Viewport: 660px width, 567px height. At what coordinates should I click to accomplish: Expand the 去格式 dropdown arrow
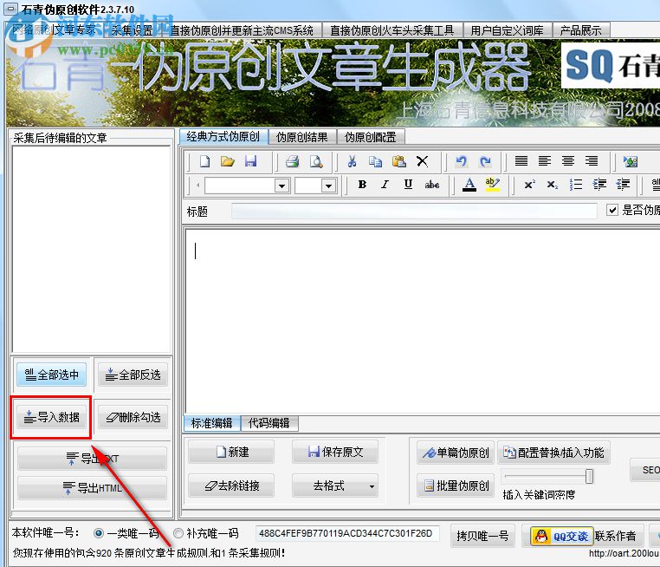pos(372,486)
